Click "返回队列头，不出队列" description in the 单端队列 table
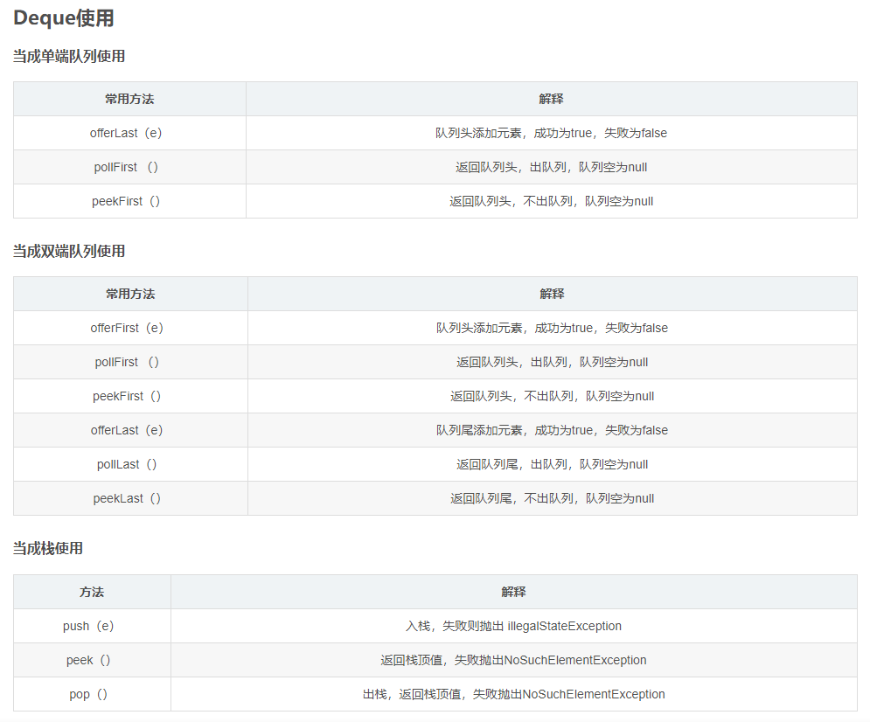Viewport: 870px width, 722px height. pyautogui.click(x=551, y=201)
